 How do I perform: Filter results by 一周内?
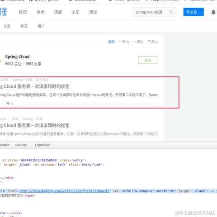138,42
